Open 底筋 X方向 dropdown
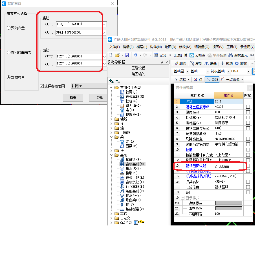The width and height of the screenshot is (260, 255). coord(104,24)
